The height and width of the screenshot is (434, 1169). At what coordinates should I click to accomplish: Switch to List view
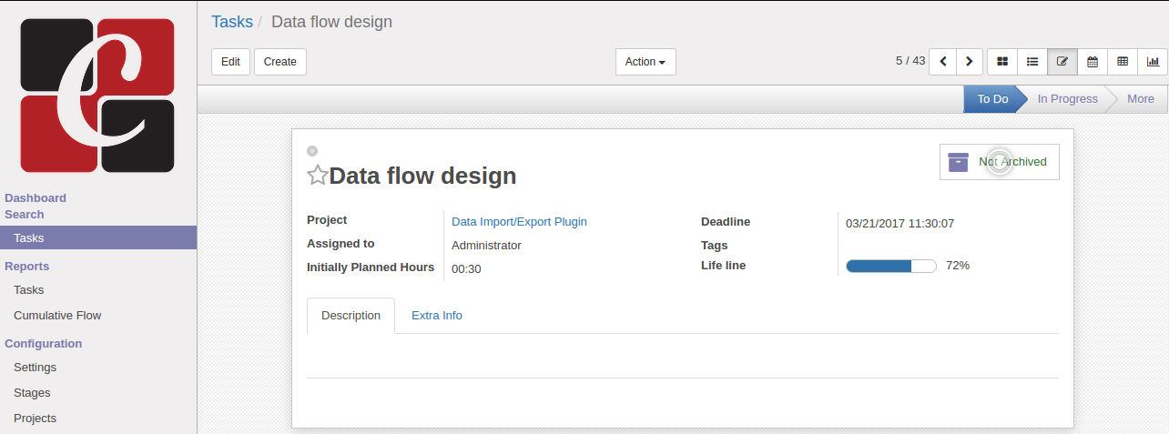(1032, 62)
